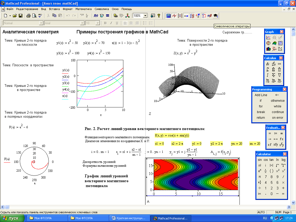Image resolution: width=296 pixels, height=222 pixels.
Task: Click the vertical scrollbar down arrow
Action: (293, 202)
